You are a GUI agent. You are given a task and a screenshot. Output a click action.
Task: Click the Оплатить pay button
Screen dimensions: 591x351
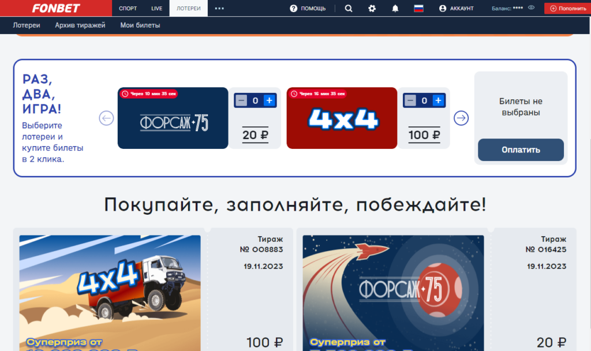tap(521, 150)
